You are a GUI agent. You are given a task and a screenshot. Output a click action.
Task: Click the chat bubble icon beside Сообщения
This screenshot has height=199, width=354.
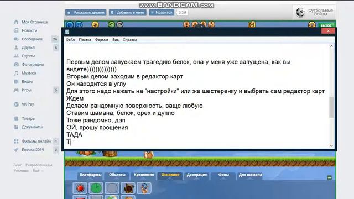click(16, 39)
